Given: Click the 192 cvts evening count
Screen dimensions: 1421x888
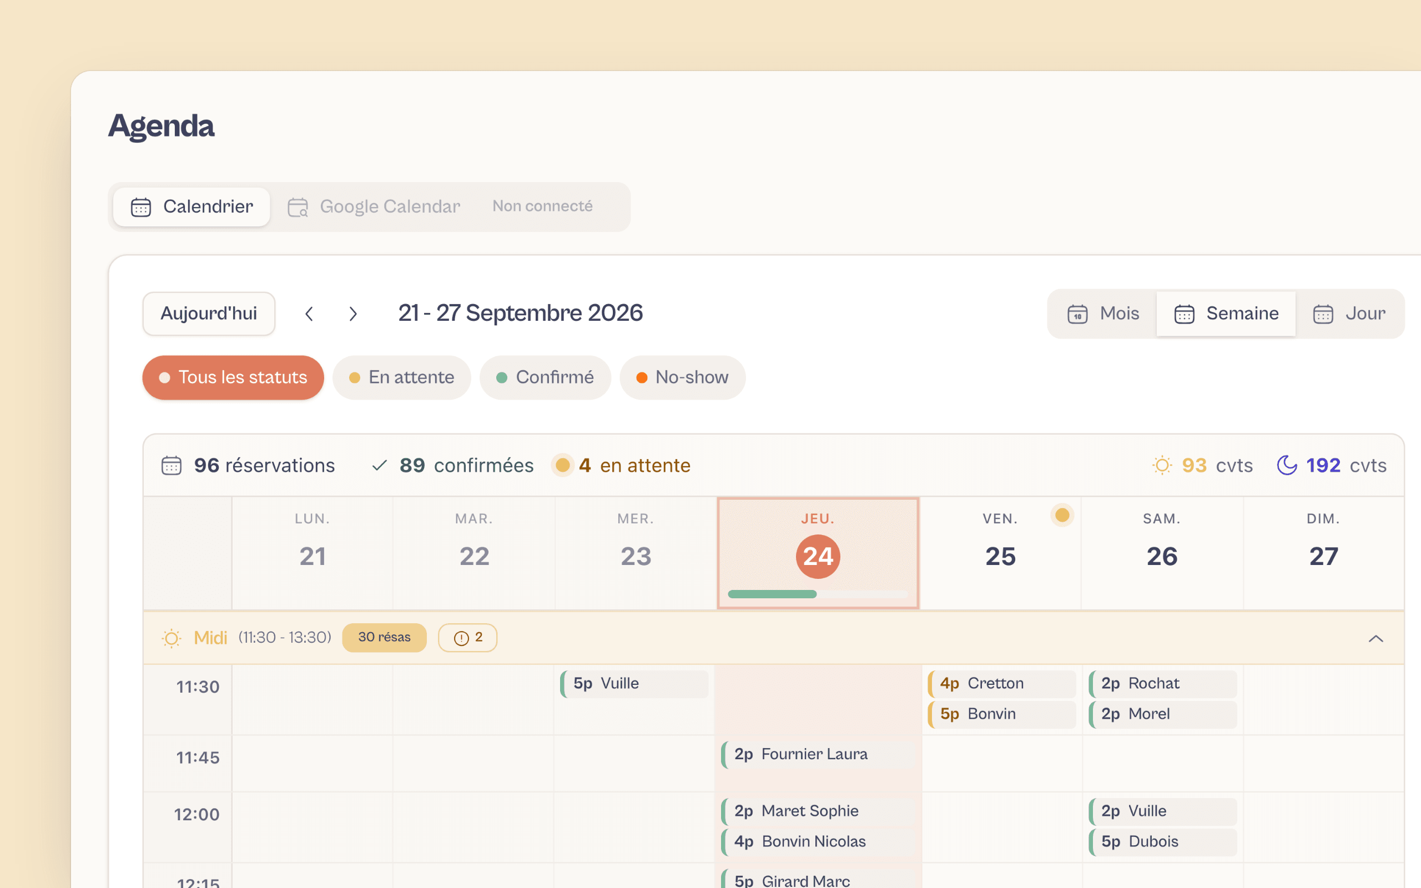Looking at the screenshot, I should pos(1346,466).
